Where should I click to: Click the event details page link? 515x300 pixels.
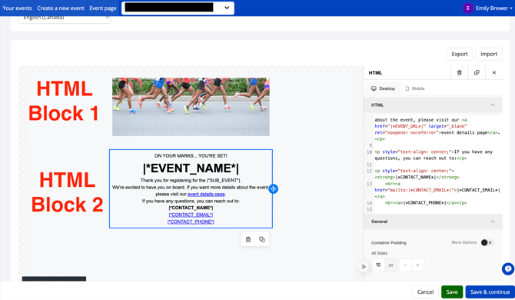click(x=206, y=194)
